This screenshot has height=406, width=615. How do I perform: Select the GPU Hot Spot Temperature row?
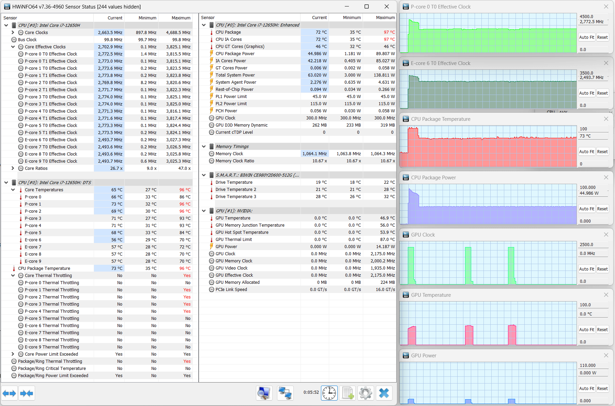pos(298,232)
